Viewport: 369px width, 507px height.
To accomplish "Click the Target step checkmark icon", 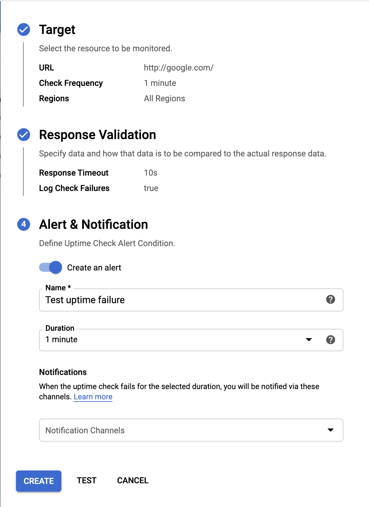I will coord(24,29).
